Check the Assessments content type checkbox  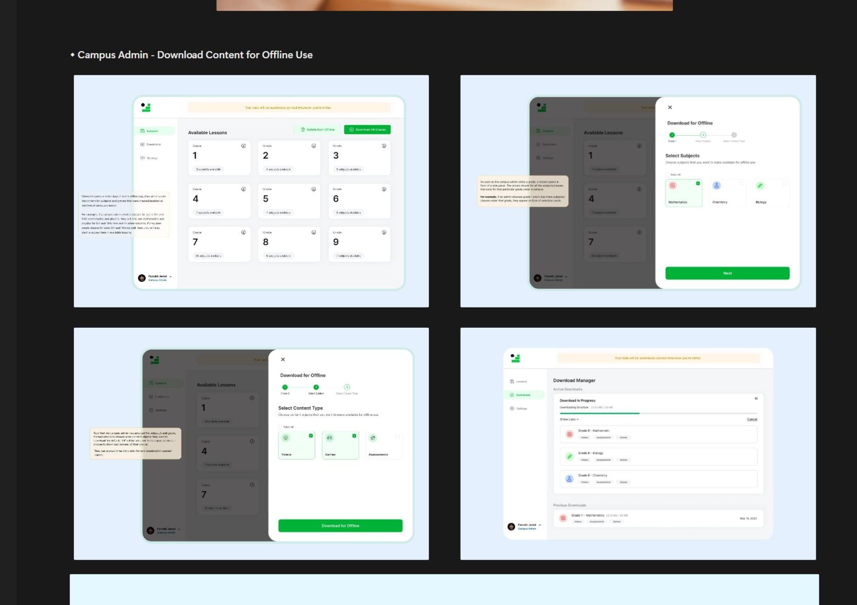click(398, 436)
